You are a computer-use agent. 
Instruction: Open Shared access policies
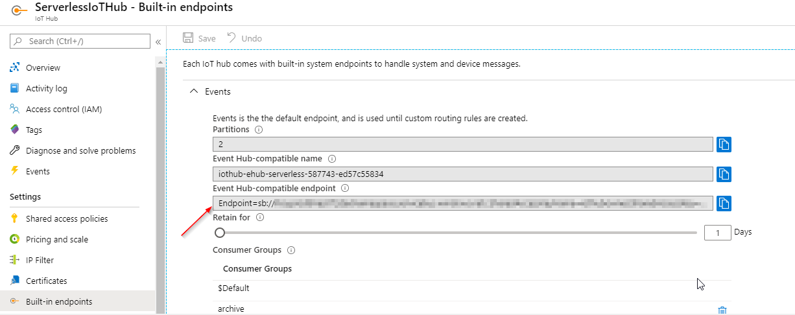(67, 218)
